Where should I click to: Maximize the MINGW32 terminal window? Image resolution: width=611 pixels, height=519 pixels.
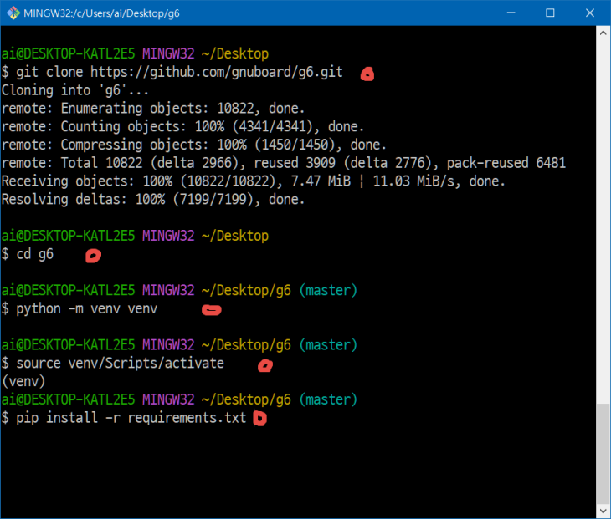(x=550, y=13)
